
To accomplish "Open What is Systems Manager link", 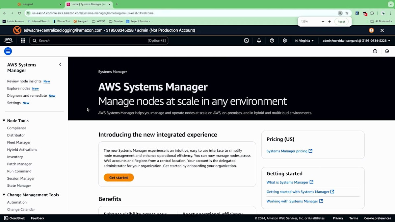I will [290, 182].
